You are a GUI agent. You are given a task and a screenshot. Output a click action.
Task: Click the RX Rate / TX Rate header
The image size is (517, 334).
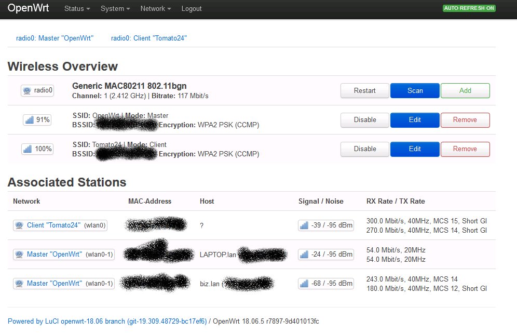(396, 201)
